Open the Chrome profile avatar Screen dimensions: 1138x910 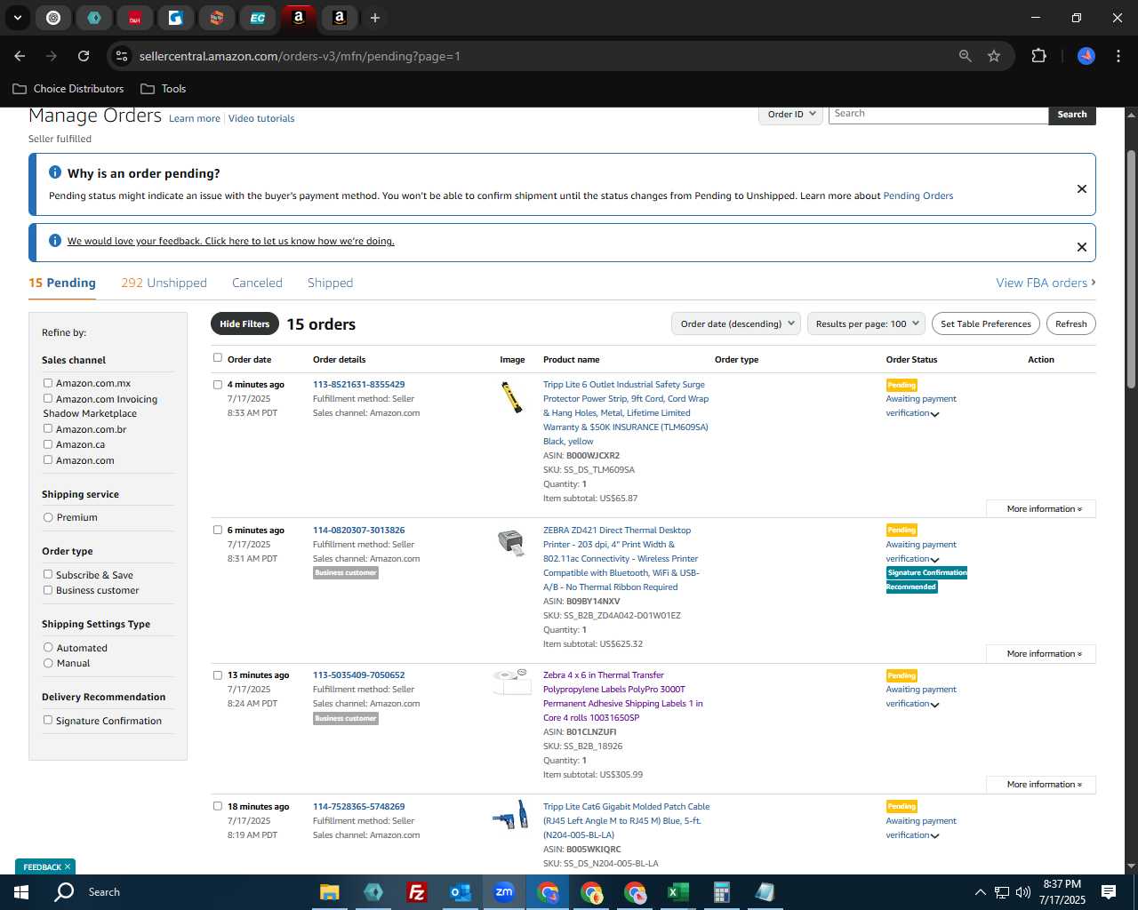coord(1086,56)
